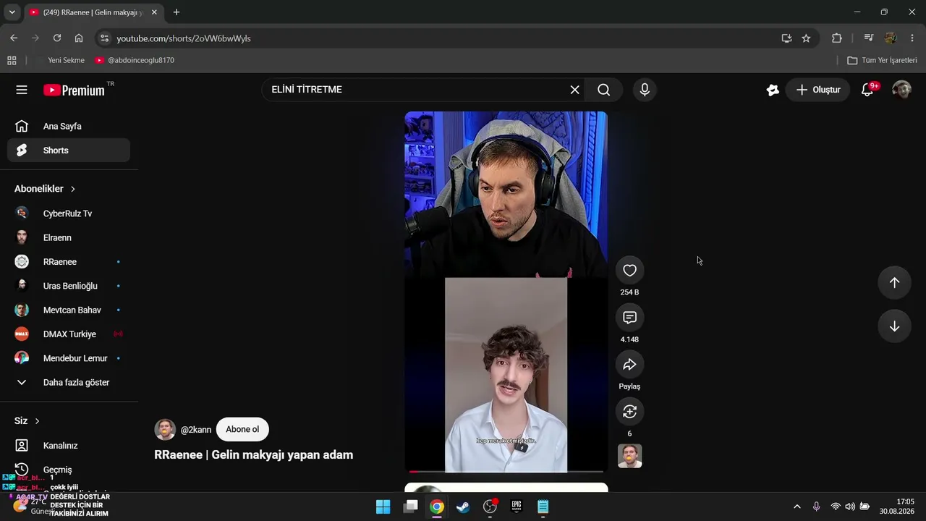Open the @2kann channel link
The height and width of the screenshot is (521, 926).
tap(196, 430)
